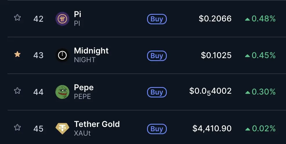The width and height of the screenshot is (286, 144).
Task: Toggle the watchlist star for Tether Gold
Action: tap(17, 127)
